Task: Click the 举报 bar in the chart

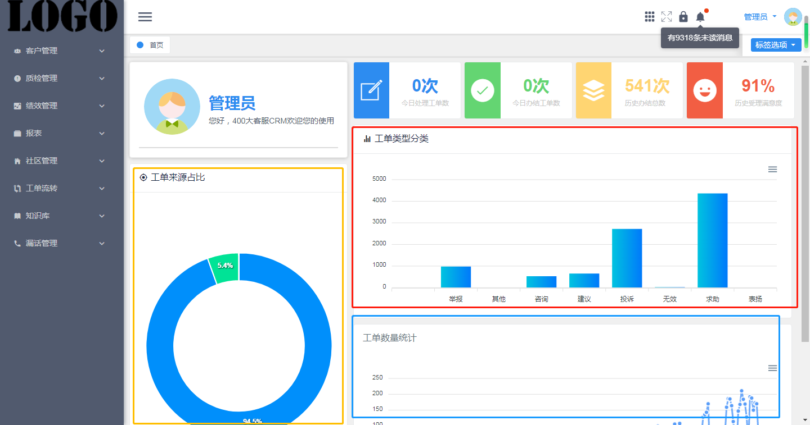Action: (x=456, y=277)
